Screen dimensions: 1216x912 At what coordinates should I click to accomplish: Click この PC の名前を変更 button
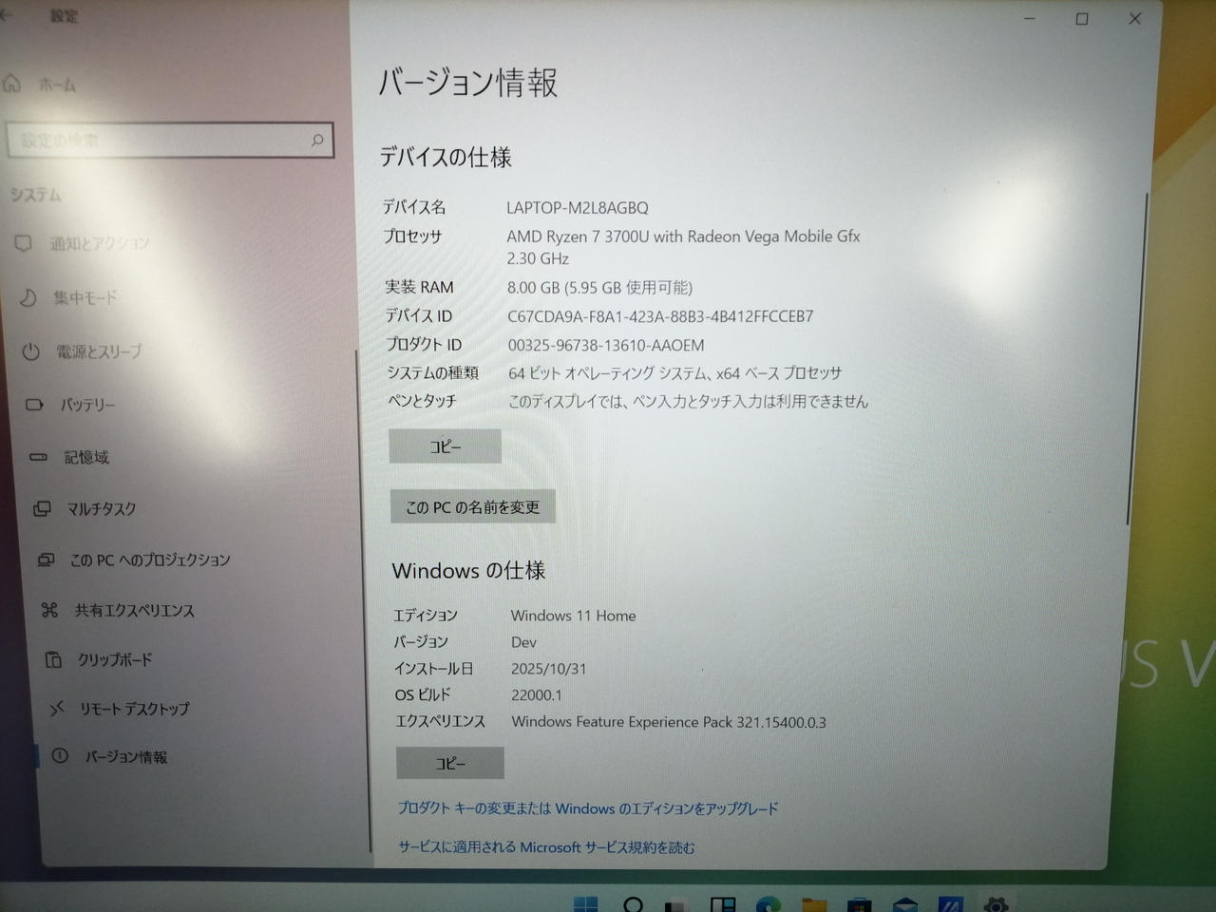coord(472,507)
